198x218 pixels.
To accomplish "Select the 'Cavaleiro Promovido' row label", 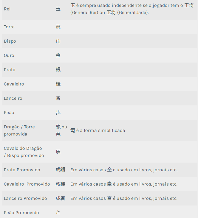I will (x=27, y=184).
